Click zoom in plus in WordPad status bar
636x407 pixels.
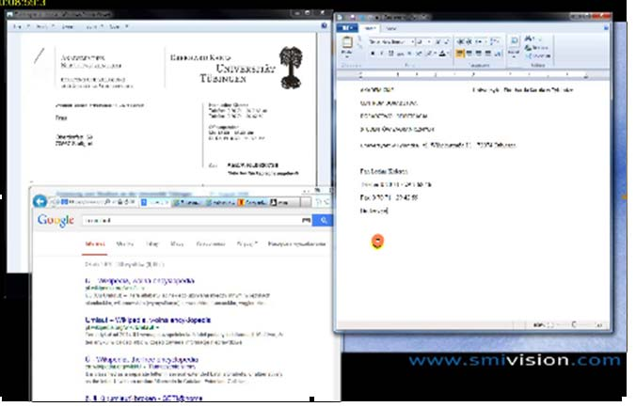click(599, 324)
